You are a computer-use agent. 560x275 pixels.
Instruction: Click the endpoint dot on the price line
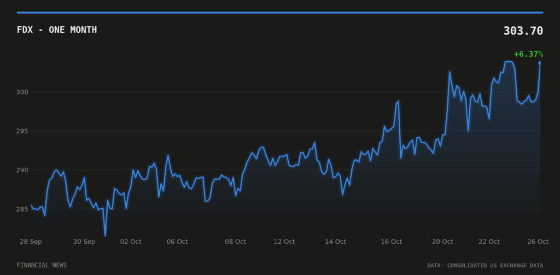pos(540,63)
